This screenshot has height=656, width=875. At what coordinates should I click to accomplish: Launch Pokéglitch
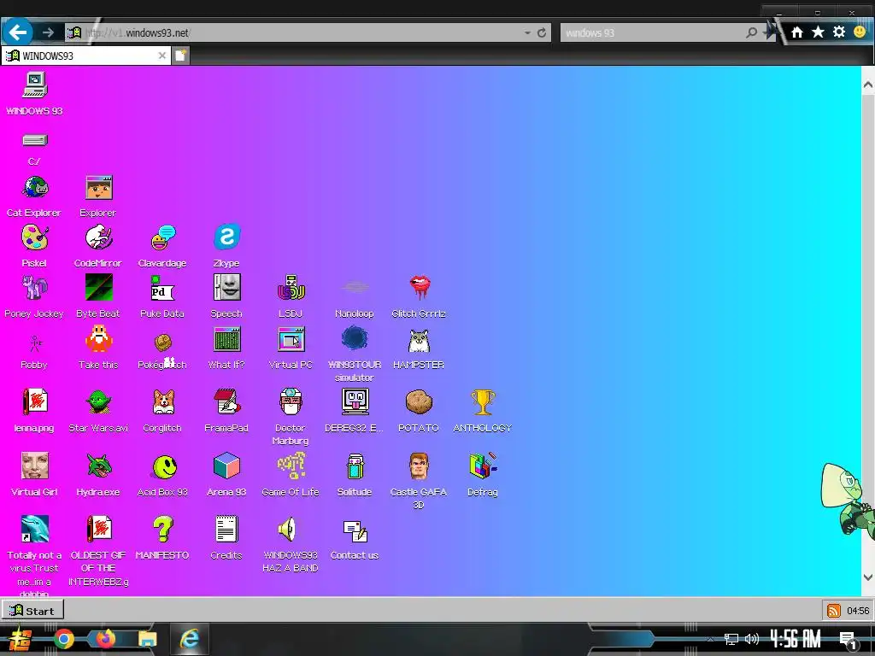[x=162, y=343]
